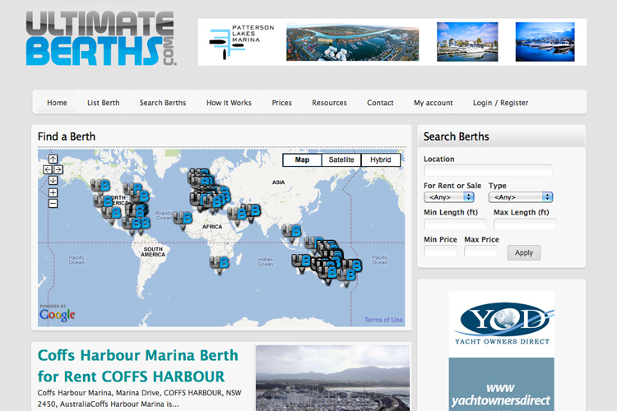Select the Map view type
Screen dimensions: 617x411
[x=302, y=160]
